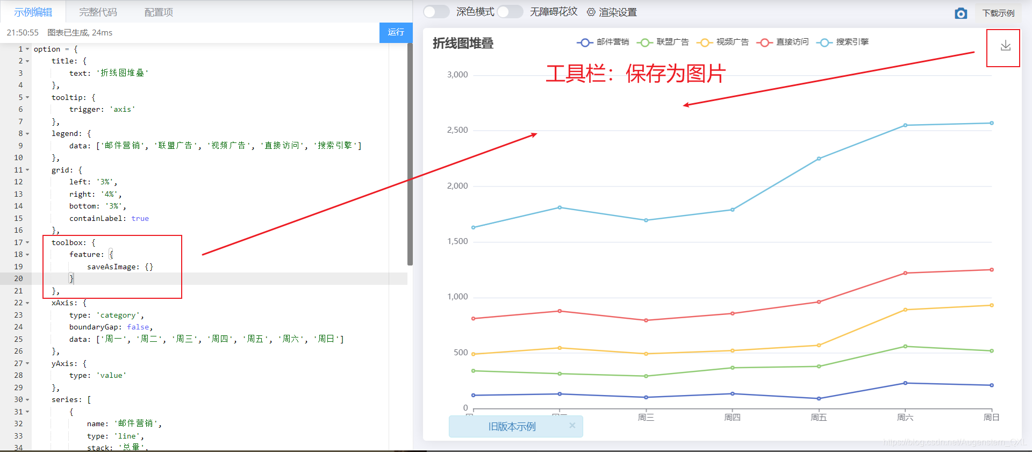Click 渲染设置 label

(x=618, y=12)
